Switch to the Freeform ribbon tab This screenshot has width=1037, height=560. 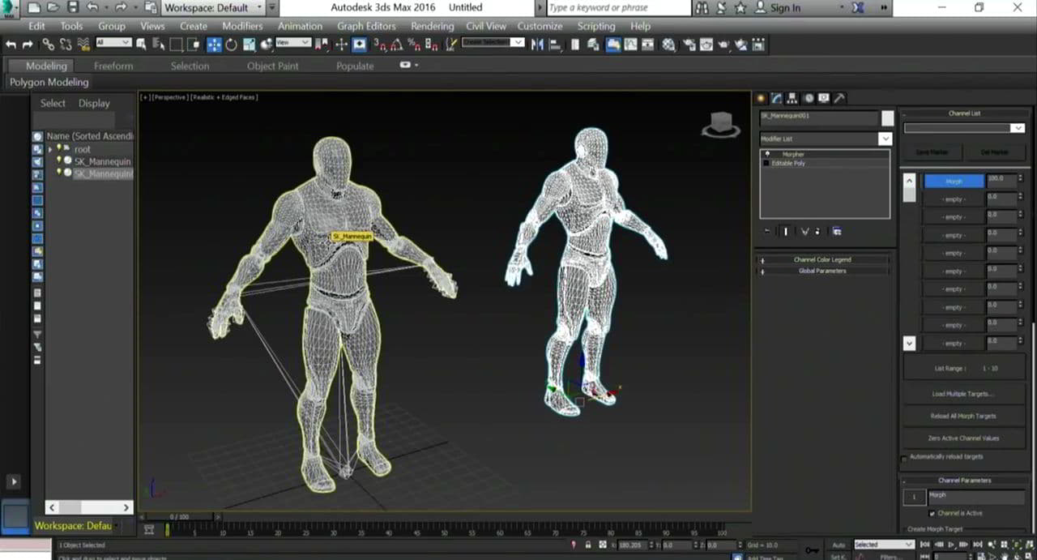[x=113, y=66]
